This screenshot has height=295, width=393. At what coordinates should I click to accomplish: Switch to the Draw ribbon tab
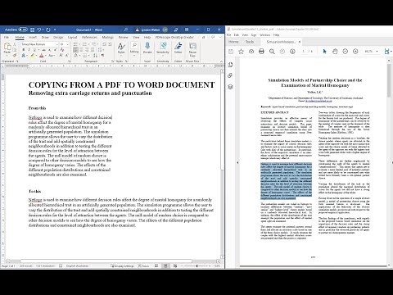[45, 38]
